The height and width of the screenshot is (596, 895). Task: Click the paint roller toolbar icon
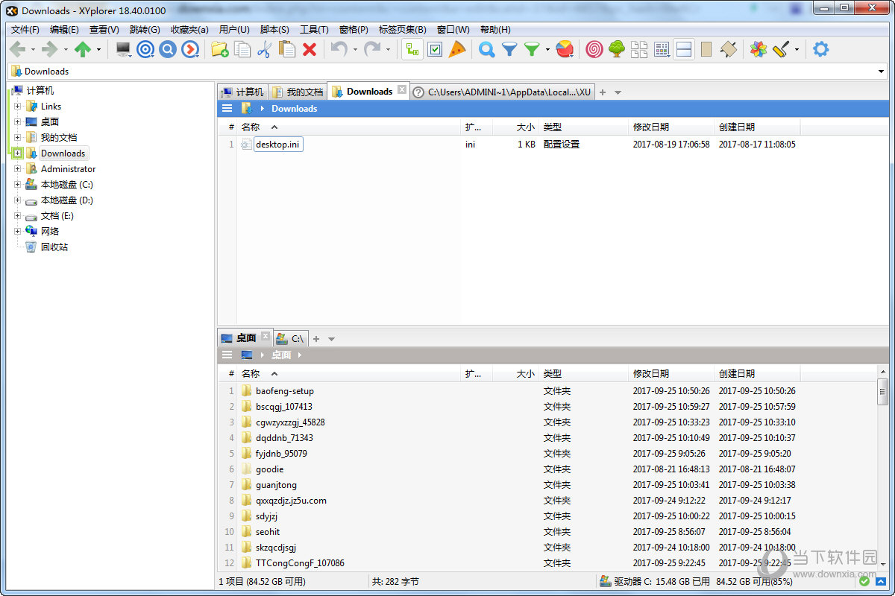[781, 50]
